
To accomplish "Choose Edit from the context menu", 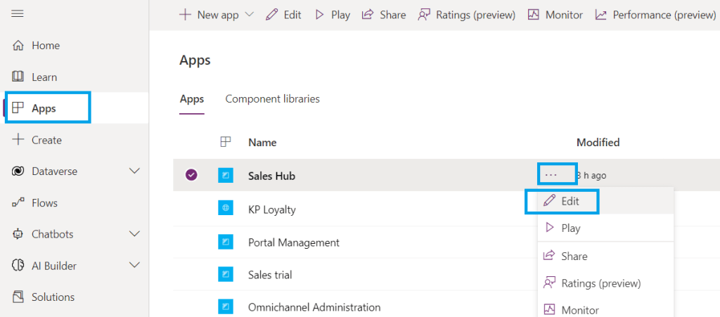I will tap(562, 201).
